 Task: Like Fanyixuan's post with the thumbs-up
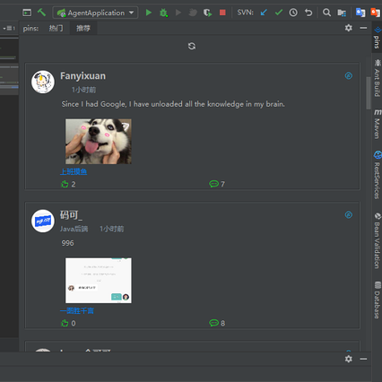click(x=65, y=184)
